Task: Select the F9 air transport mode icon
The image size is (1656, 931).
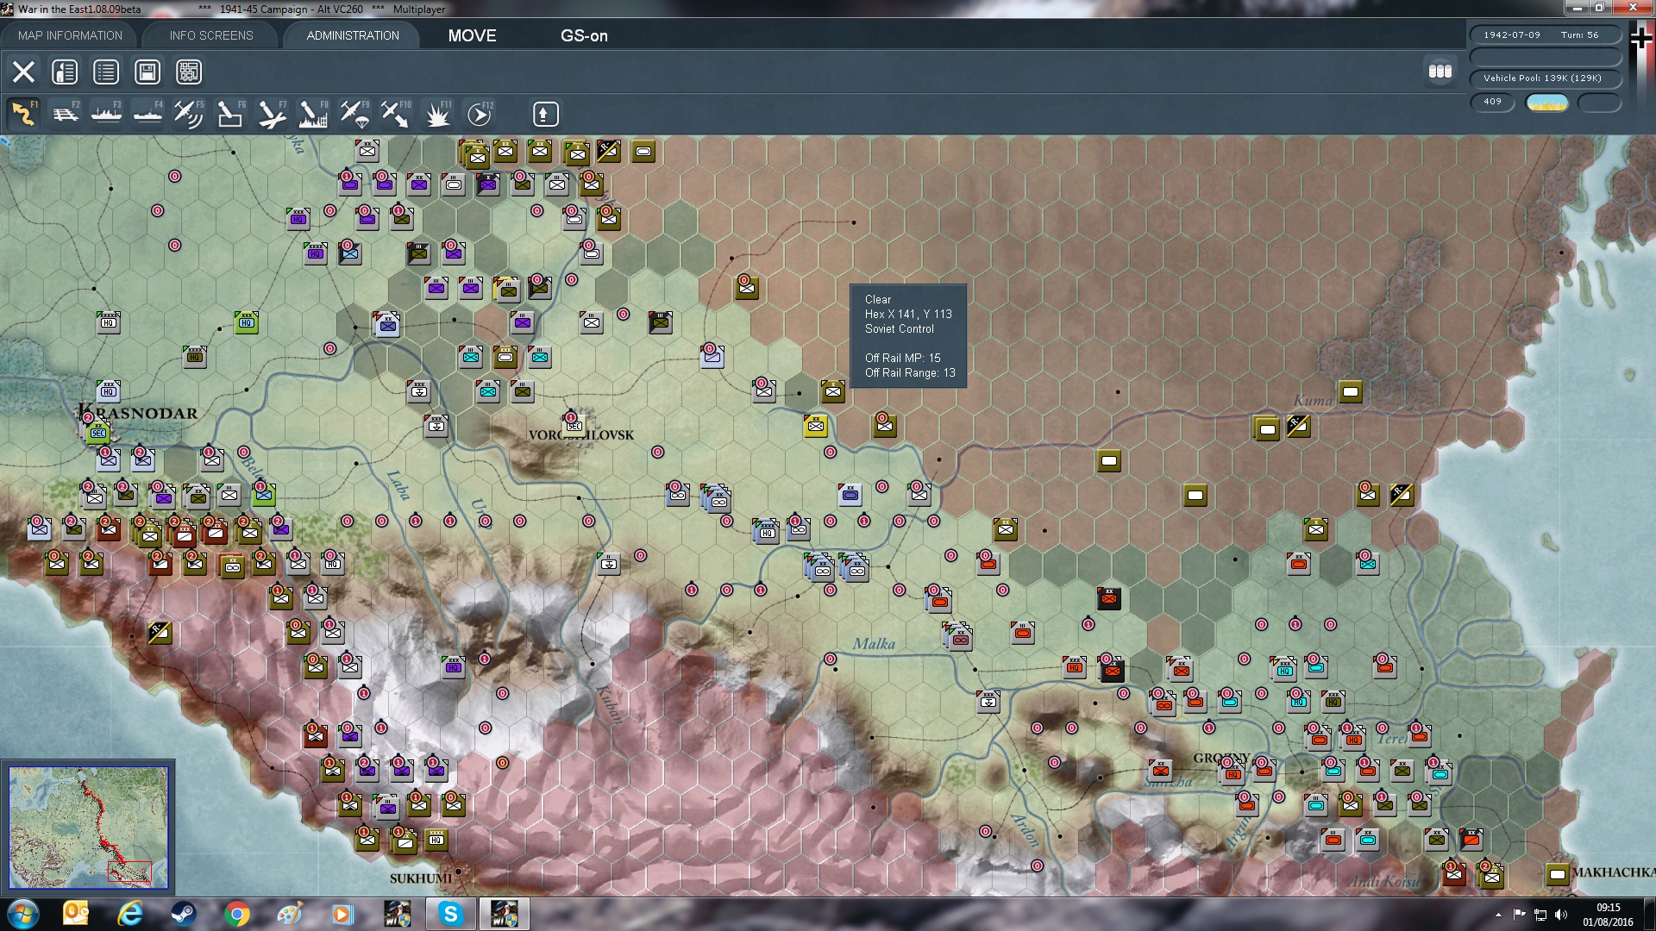Action: click(354, 114)
